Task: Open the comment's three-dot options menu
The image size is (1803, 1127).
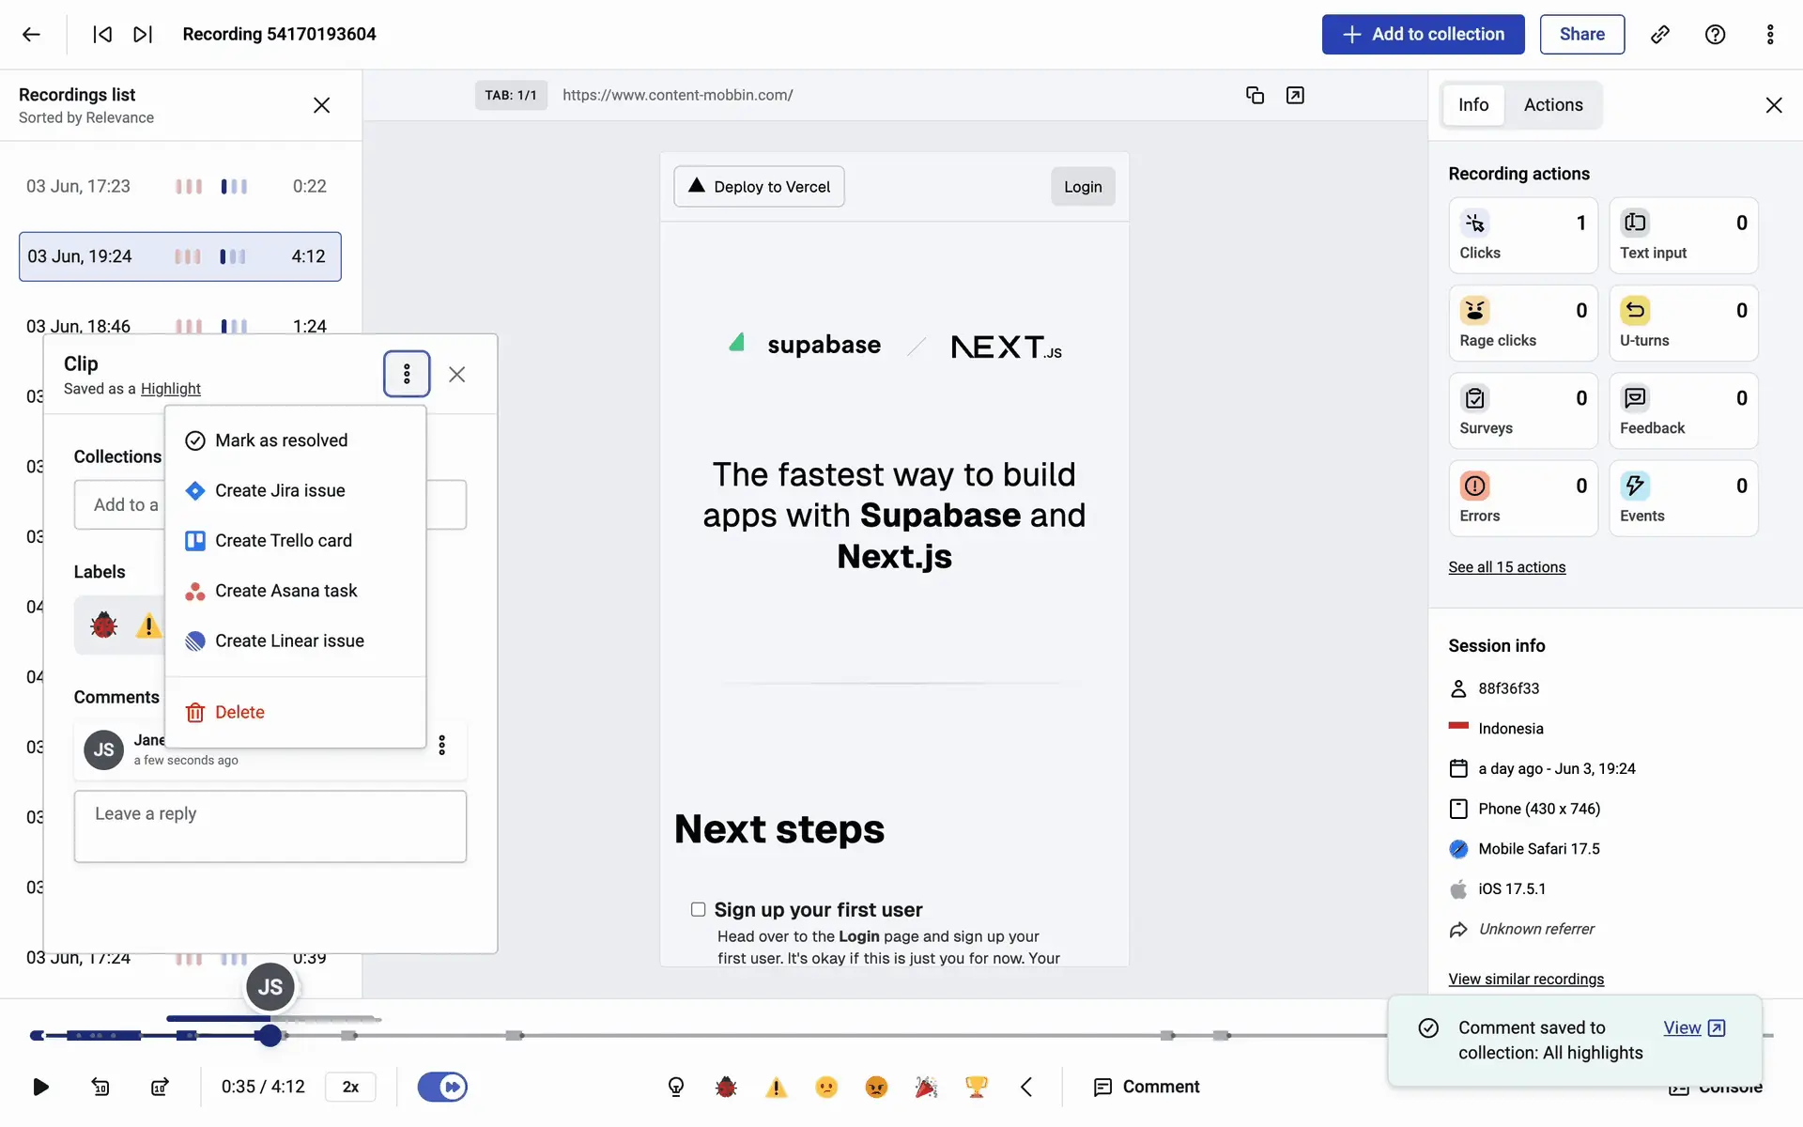Action: (x=442, y=746)
